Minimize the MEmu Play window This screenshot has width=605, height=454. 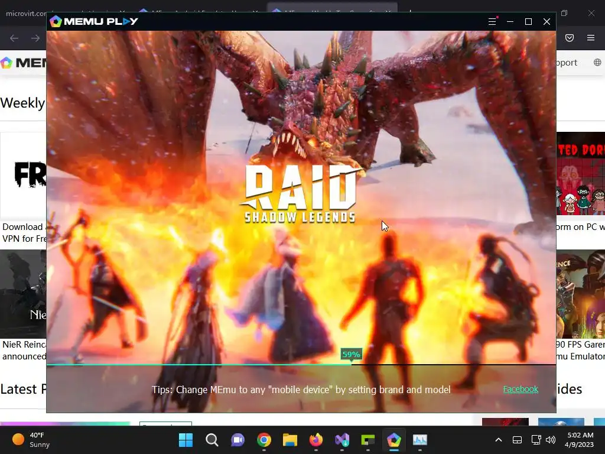tap(510, 21)
